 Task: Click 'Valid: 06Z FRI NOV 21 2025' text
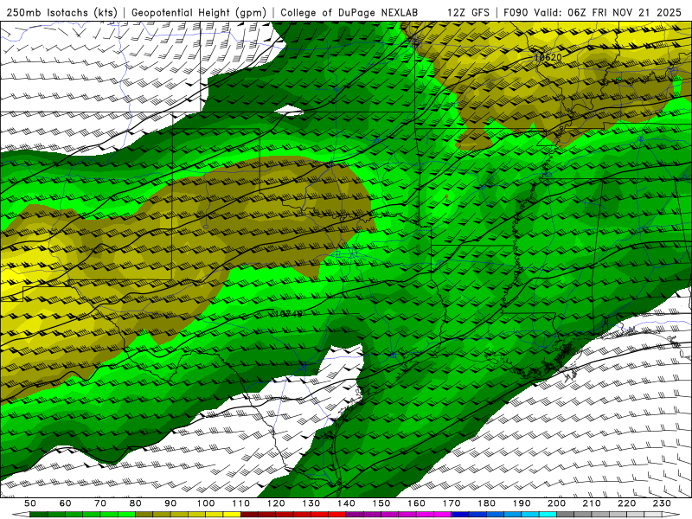pos(608,13)
